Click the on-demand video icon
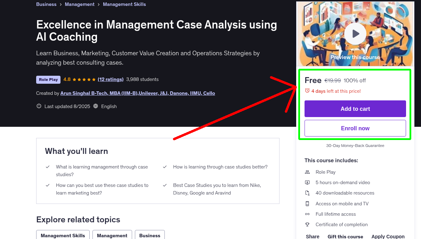The height and width of the screenshot is (239, 421). click(307, 182)
